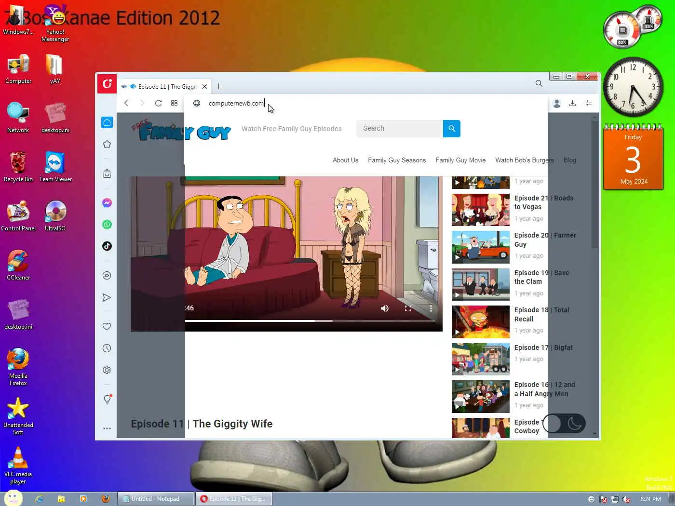Image resolution: width=675 pixels, height=506 pixels.
Task: Click the calendar gadget showing Friday 3
Action: click(x=634, y=158)
